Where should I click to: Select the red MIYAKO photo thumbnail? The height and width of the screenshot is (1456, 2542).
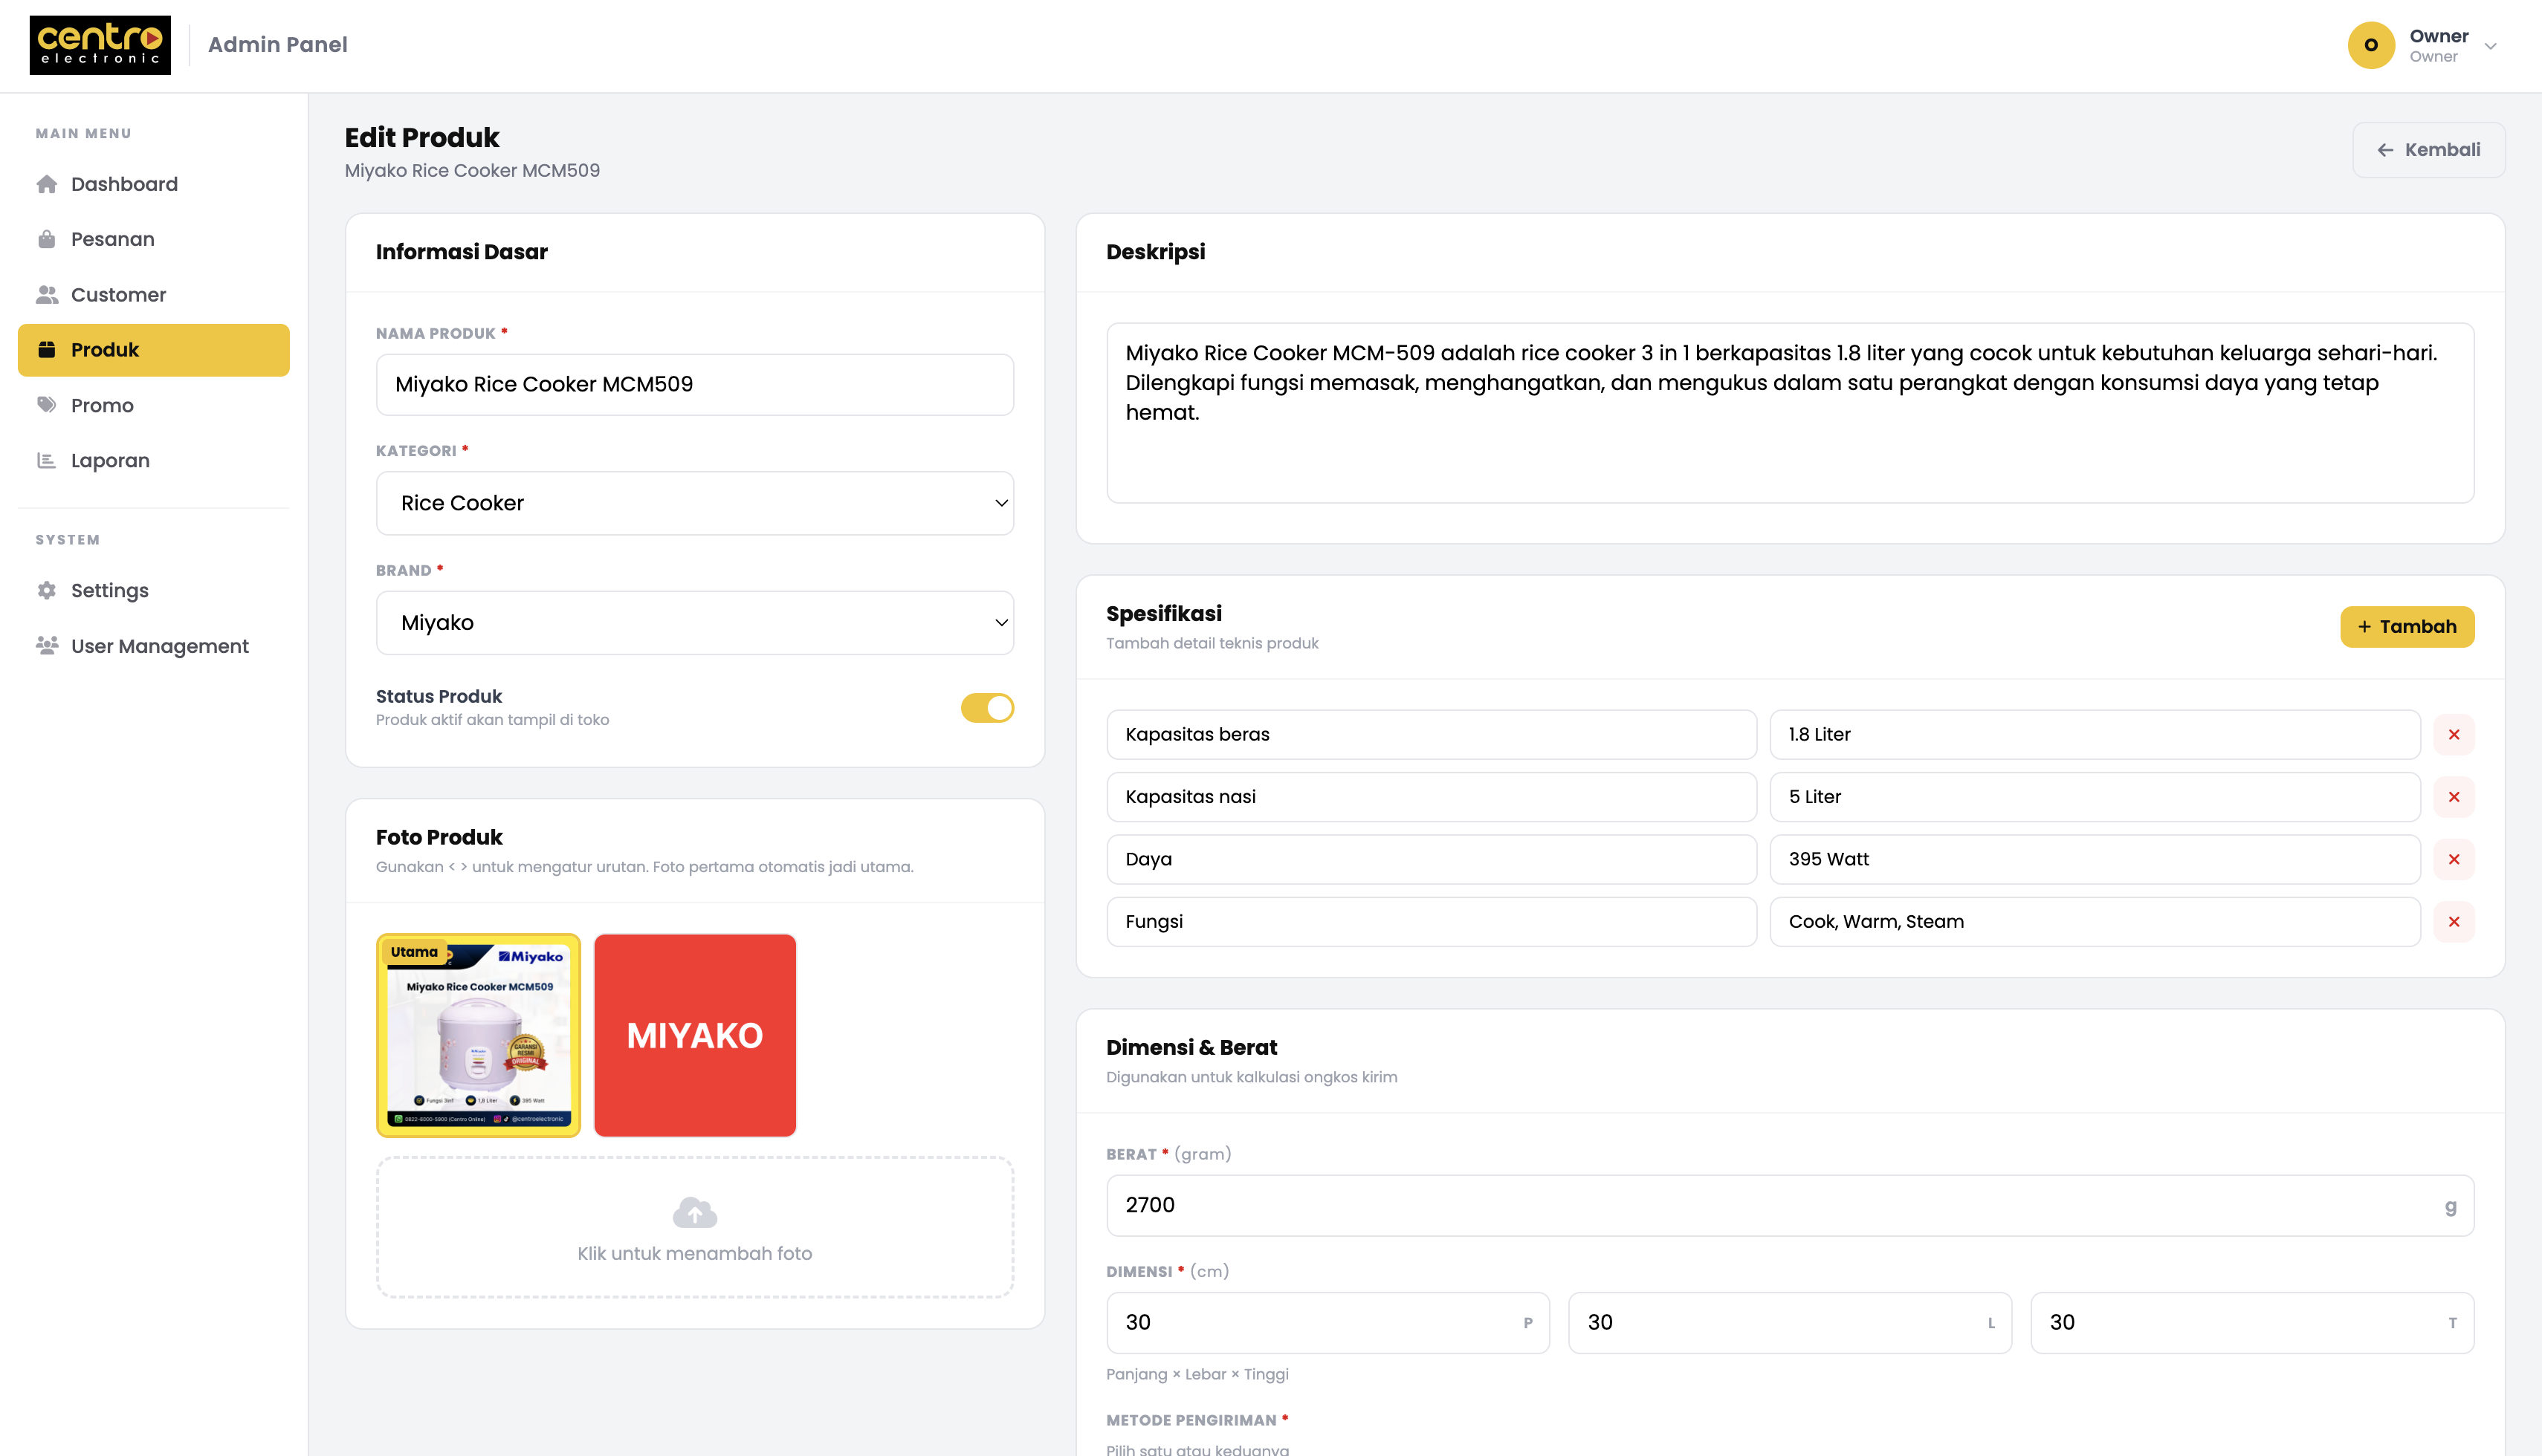tap(695, 1035)
